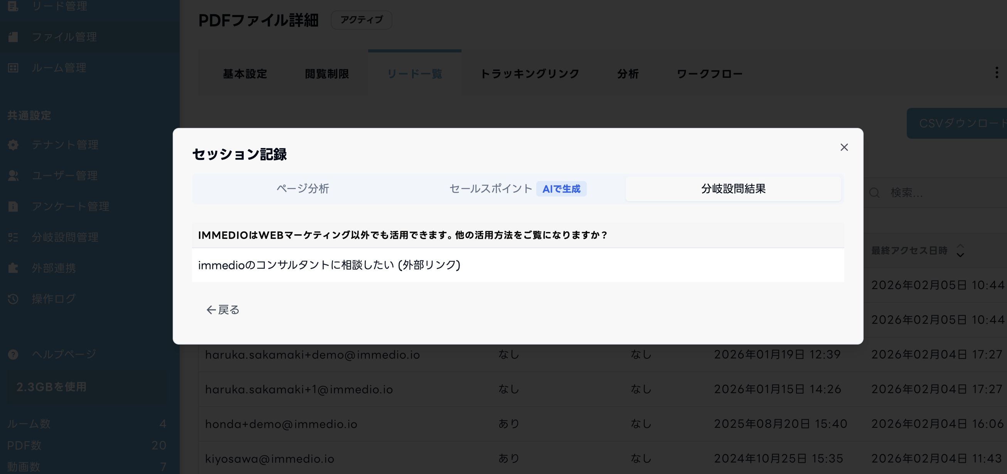Open the three-dot more options menu
1007x474 pixels.
(997, 72)
